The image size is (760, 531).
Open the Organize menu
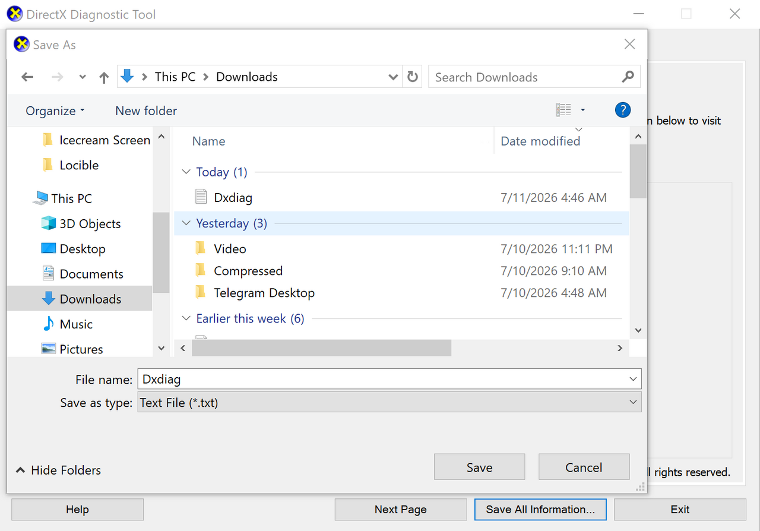[55, 111]
